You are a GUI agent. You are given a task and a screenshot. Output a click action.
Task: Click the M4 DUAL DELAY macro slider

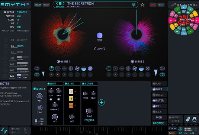[23, 75]
